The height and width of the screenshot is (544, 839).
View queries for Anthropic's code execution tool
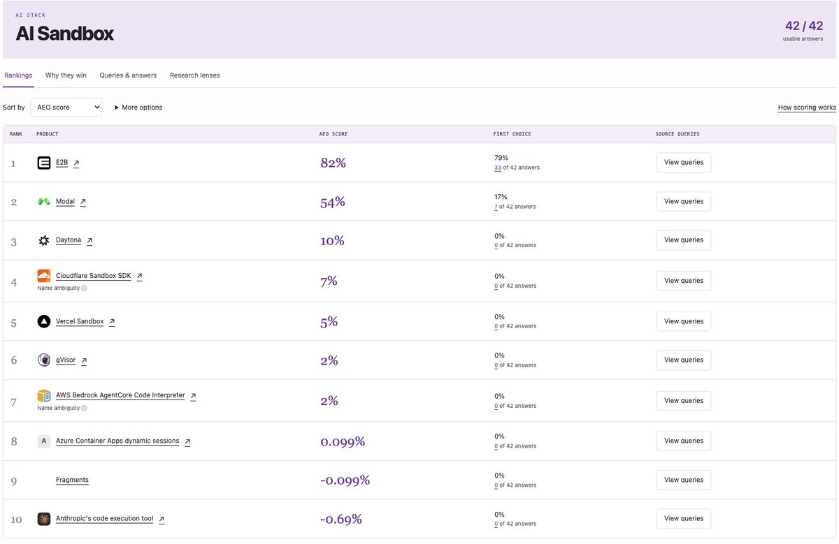coord(684,519)
